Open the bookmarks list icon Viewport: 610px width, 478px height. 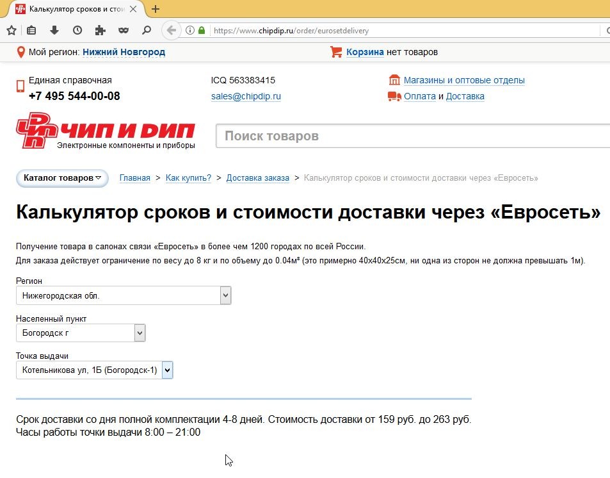32,30
